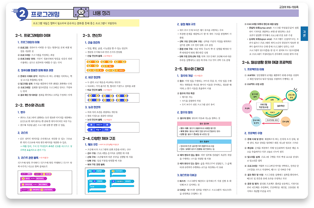Viewport: 314px width, 208px height.
Task: Click the 결과 확인 box in diagram
Action: [280, 106]
